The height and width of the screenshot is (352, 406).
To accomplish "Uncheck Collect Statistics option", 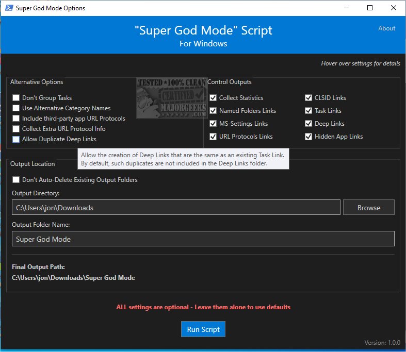I will pyautogui.click(x=214, y=98).
